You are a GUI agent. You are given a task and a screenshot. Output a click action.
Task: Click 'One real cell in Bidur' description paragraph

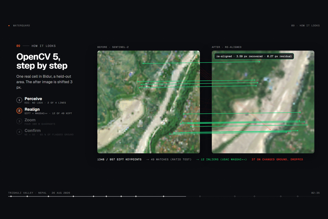click(x=44, y=82)
